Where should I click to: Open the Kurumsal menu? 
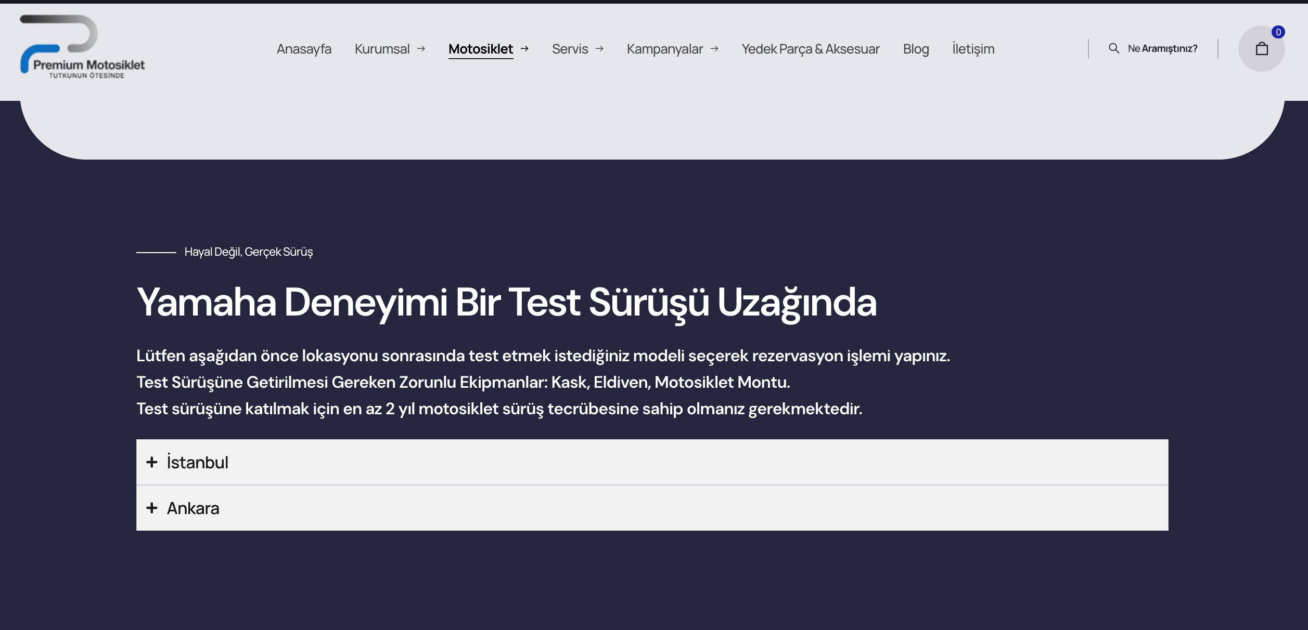coord(382,49)
